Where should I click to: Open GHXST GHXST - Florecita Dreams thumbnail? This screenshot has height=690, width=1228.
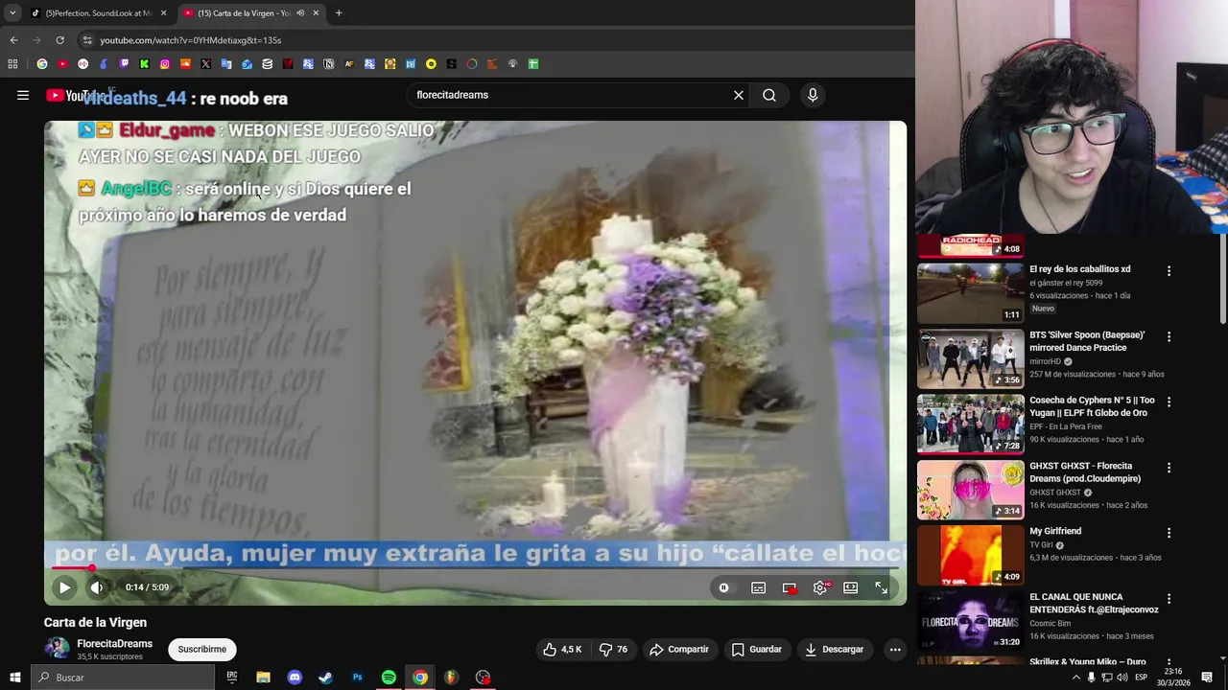[971, 489]
